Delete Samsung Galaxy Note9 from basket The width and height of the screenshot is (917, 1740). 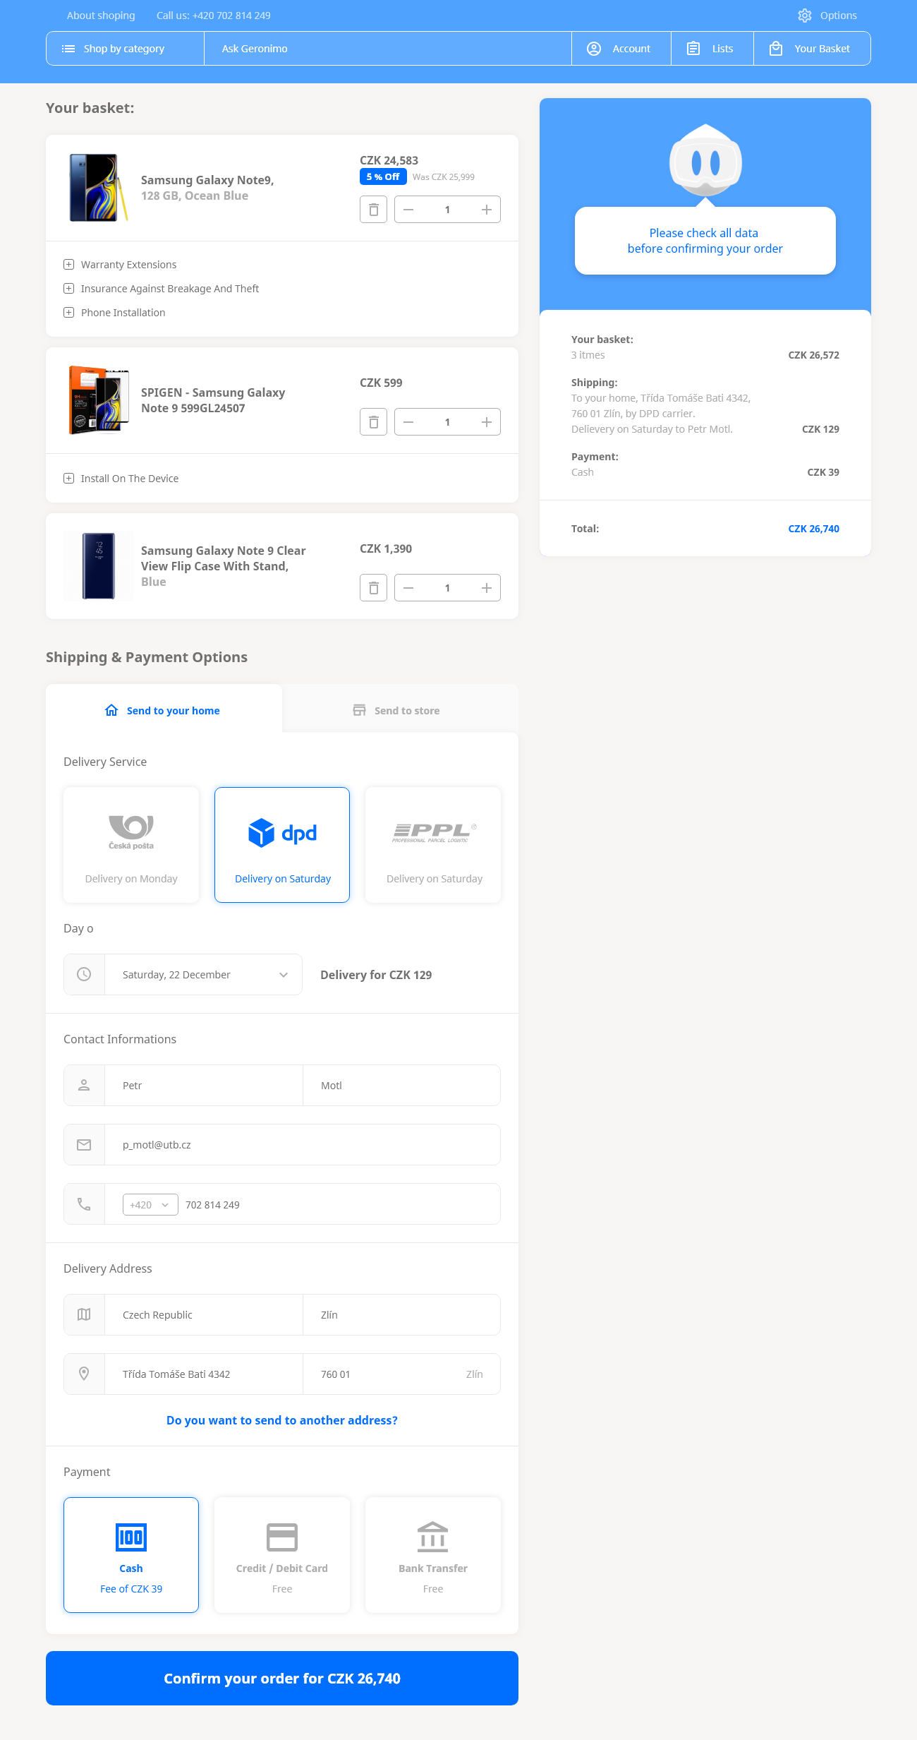pyautogui.click(x=373, y=210)
